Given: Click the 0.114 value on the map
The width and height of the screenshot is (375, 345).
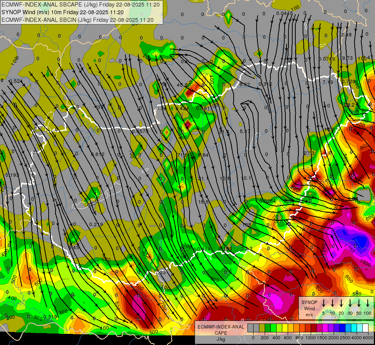Looking at the screenshot, I should 203,249.
